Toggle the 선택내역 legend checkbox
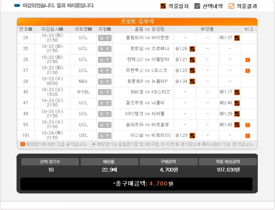The width and height of the screenshot is (275, 210). click(x=197, y=6)
